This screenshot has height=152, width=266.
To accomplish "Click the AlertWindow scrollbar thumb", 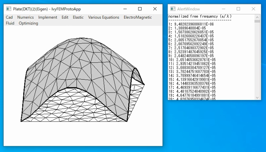I will click(x=257, y=21).
